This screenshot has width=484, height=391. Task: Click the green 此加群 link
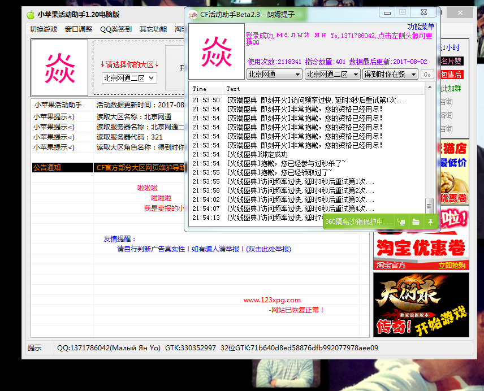tap(451, 89)
